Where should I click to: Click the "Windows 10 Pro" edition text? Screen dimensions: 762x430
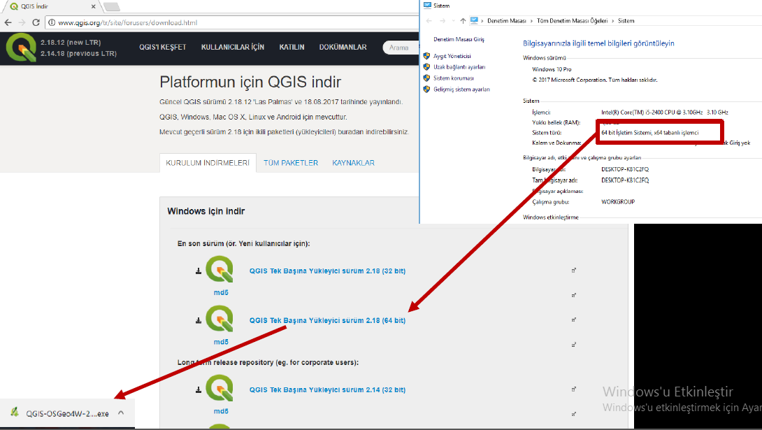[x=552, y=69]
